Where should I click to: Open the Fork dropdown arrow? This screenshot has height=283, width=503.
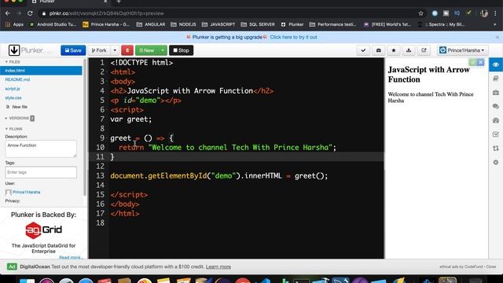point(115,50)
